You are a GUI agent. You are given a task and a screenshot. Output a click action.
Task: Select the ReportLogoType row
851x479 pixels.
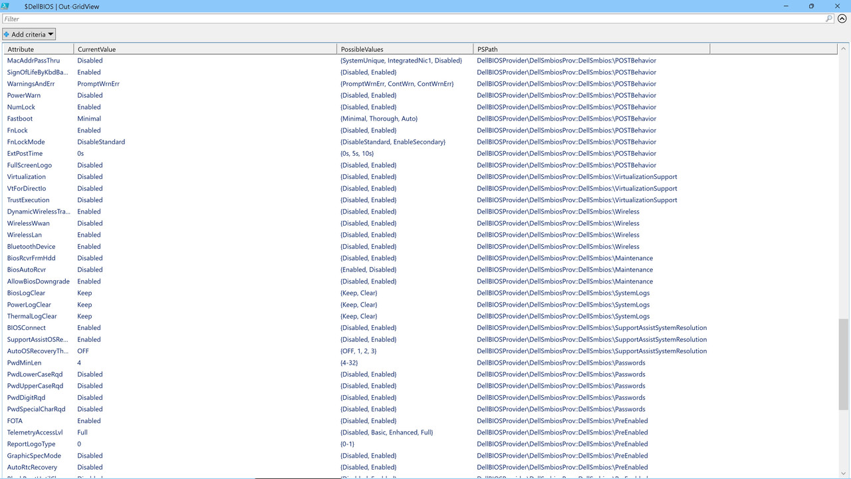tap(420, 444)
